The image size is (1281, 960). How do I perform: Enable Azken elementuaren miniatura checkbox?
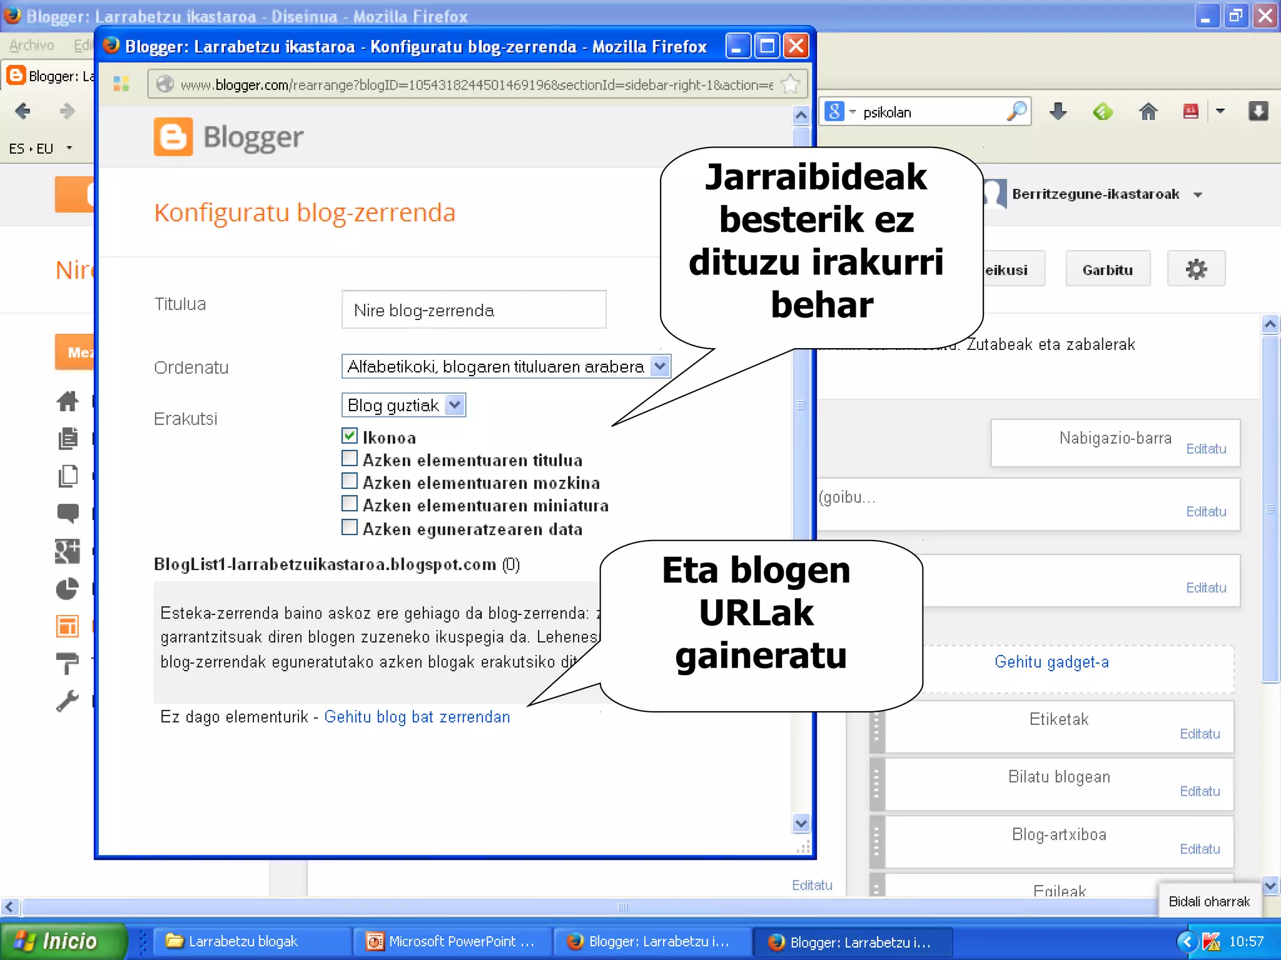coord(350,504)
